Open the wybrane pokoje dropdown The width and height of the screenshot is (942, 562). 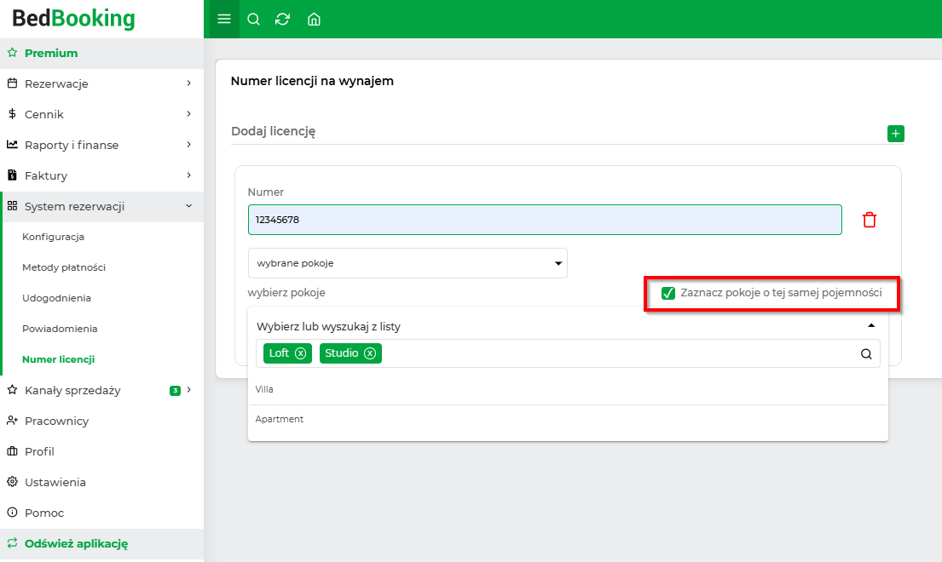click(407, 263)
